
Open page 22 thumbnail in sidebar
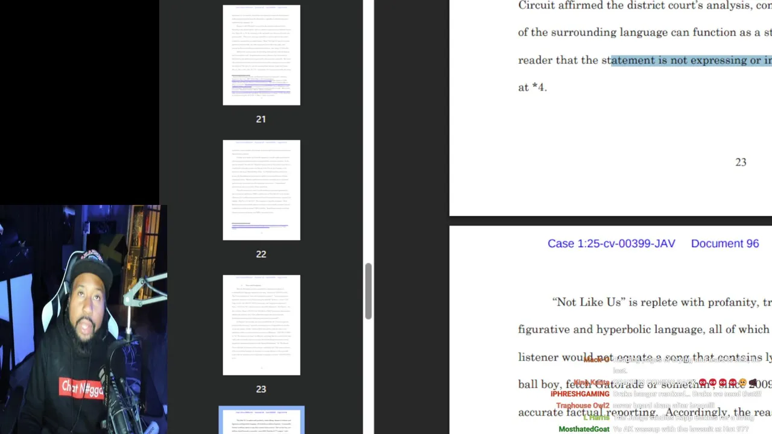(261, 190)
